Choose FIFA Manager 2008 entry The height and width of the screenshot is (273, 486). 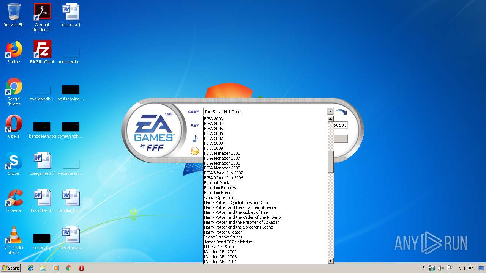265,163
